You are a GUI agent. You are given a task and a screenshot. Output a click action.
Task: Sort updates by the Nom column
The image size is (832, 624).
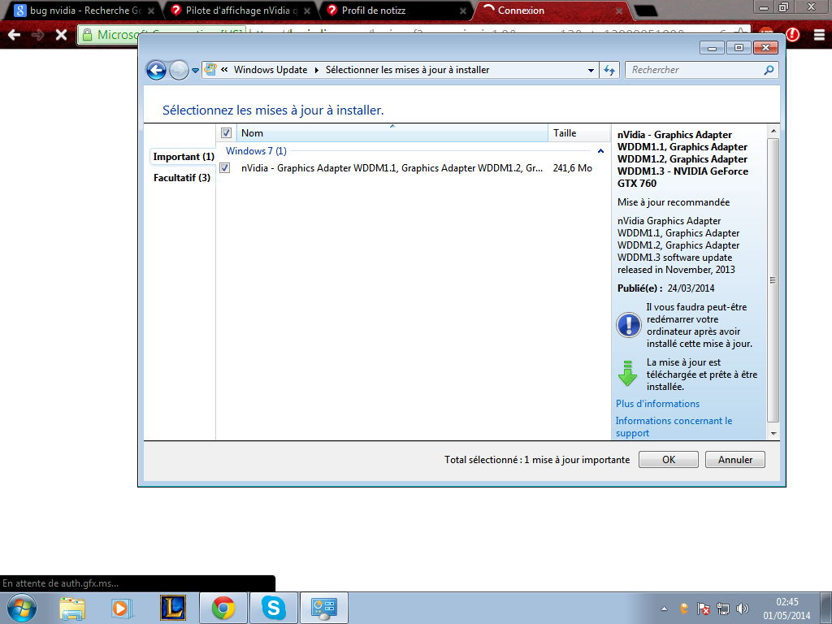point(392,133)
